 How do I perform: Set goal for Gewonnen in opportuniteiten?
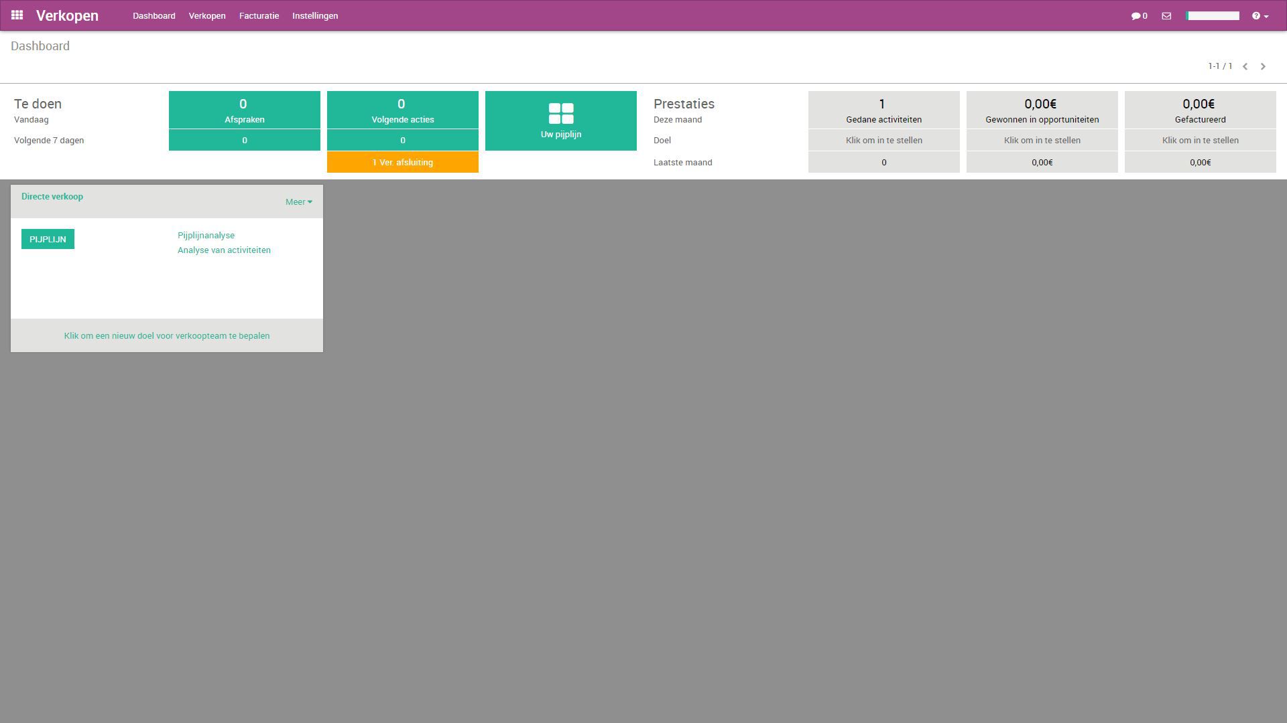point(1042,140)
